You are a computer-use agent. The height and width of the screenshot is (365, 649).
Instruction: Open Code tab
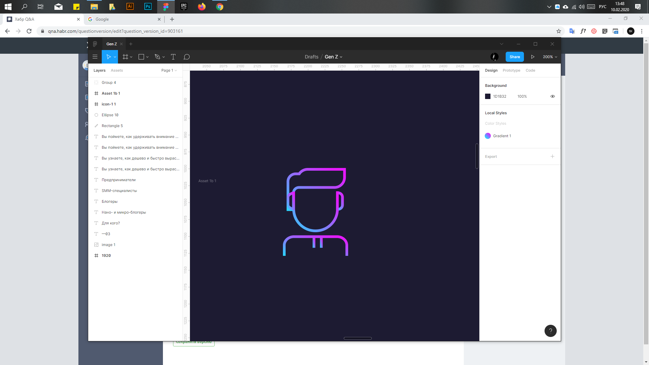click(x=530, y=70)
